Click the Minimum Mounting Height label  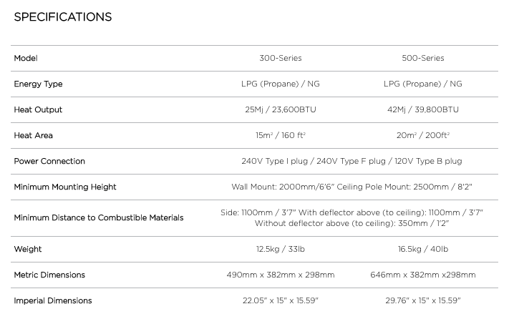coord(65,187)
